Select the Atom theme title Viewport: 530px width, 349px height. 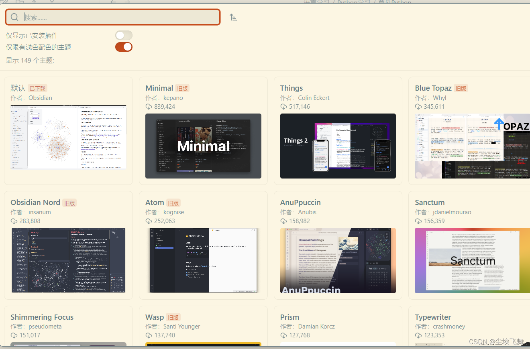tap(155, 202)
